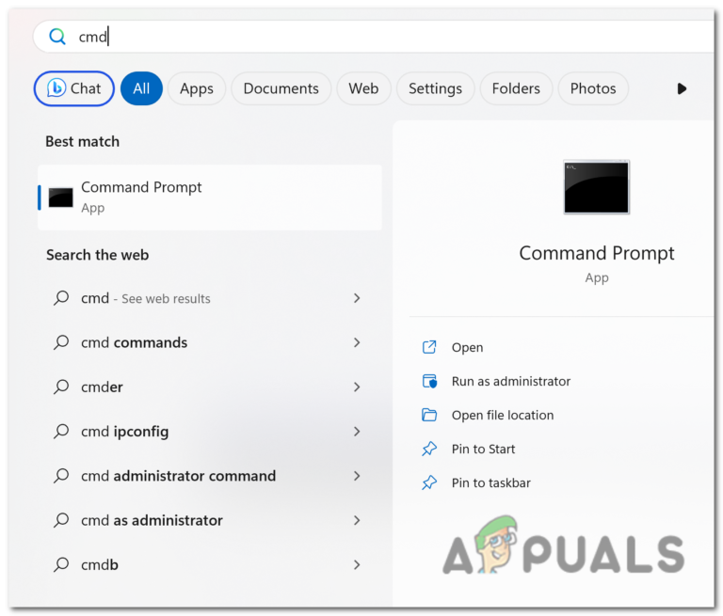Choose Pin to Start
Image resolution: width=723 pixels, height=616 pixels.
(x=483, y=449)
